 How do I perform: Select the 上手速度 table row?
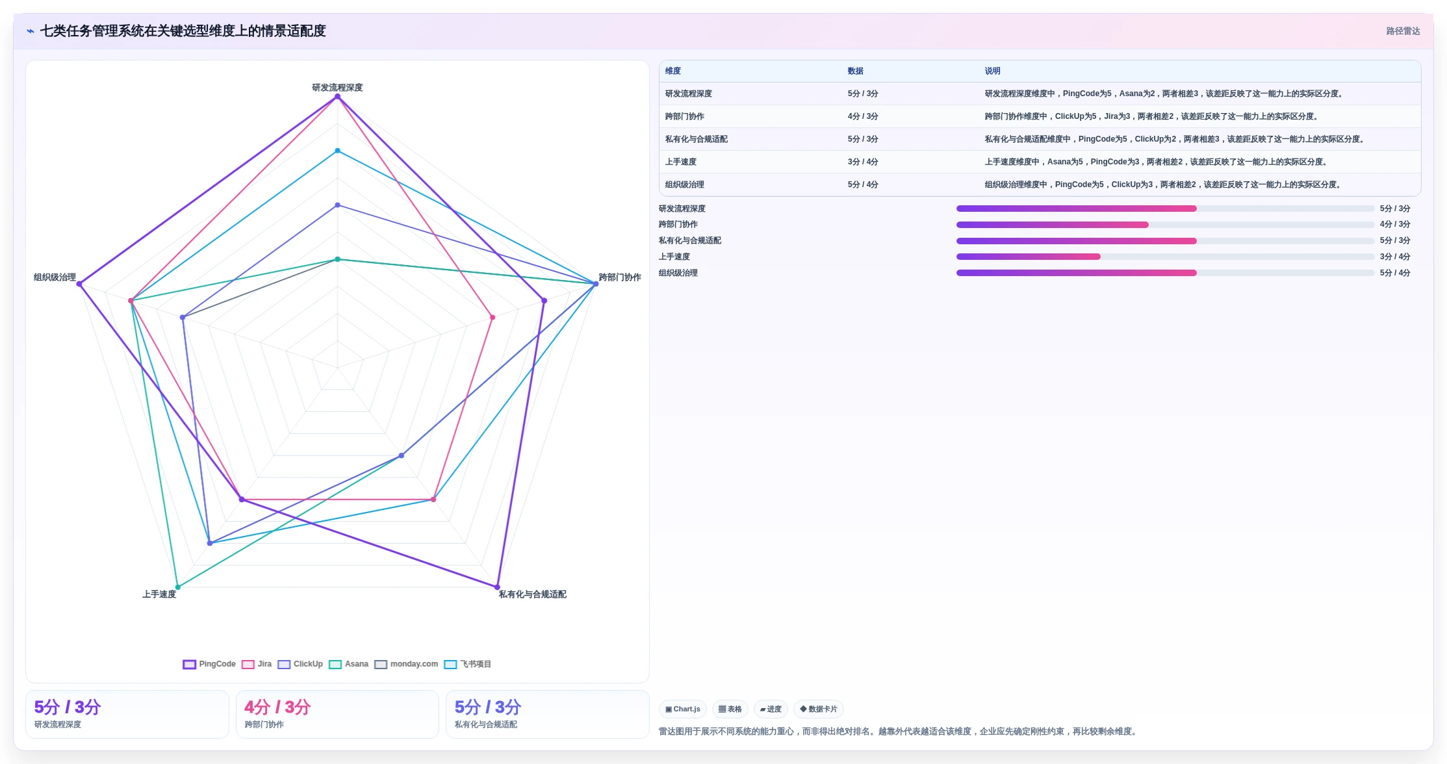pyautogui.click(x=1040, y=162)
